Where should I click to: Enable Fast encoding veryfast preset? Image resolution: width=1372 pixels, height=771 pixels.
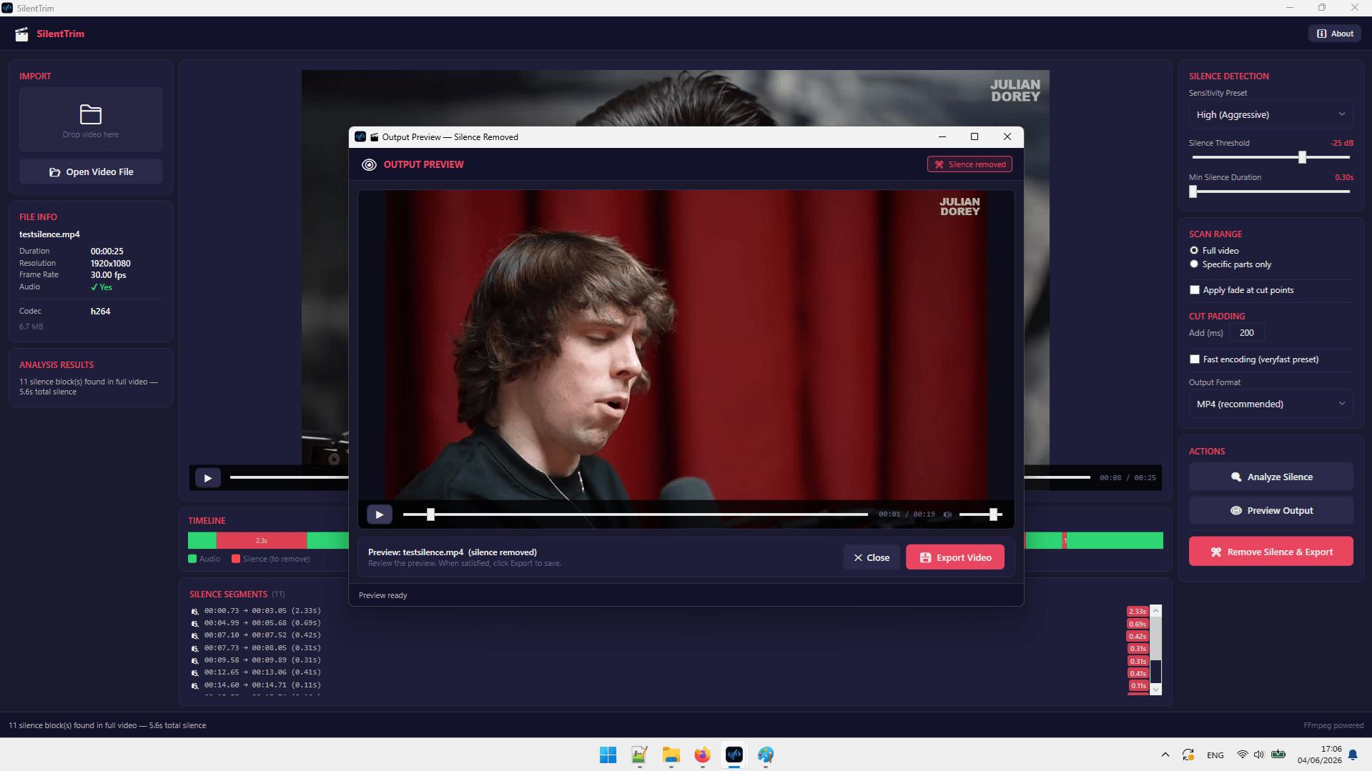(x=1195, y=359)
